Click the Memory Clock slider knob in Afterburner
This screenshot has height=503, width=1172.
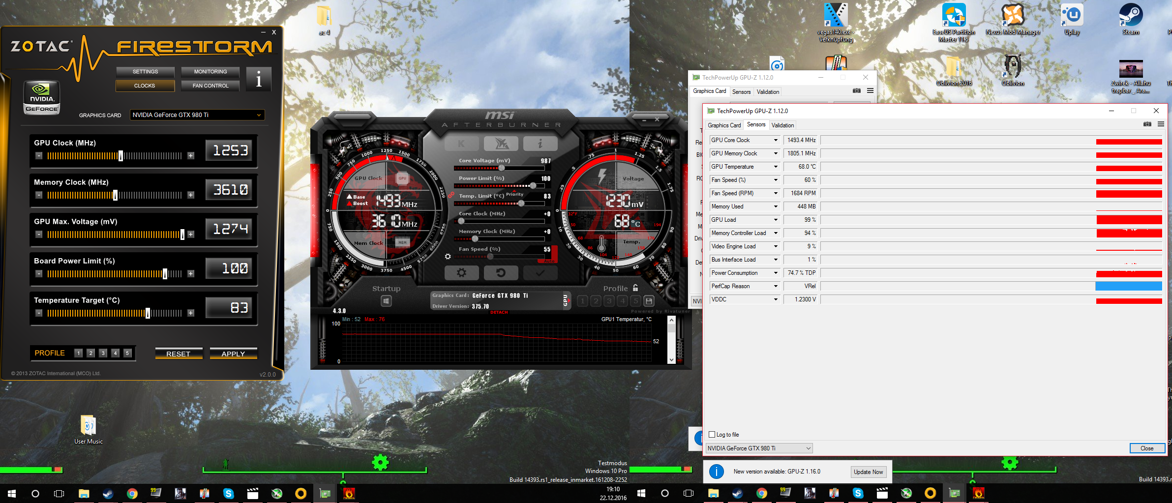[x=475, y=239]
